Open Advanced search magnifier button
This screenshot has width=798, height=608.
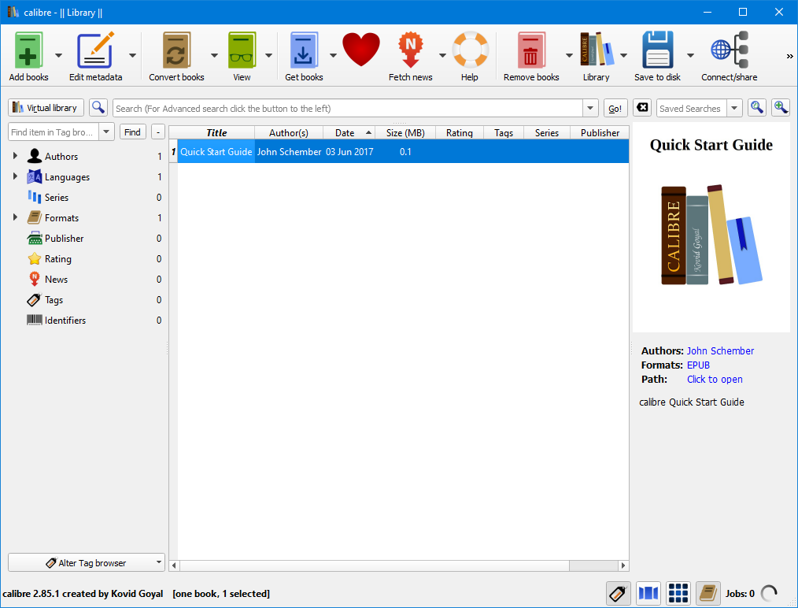[98, 107]
